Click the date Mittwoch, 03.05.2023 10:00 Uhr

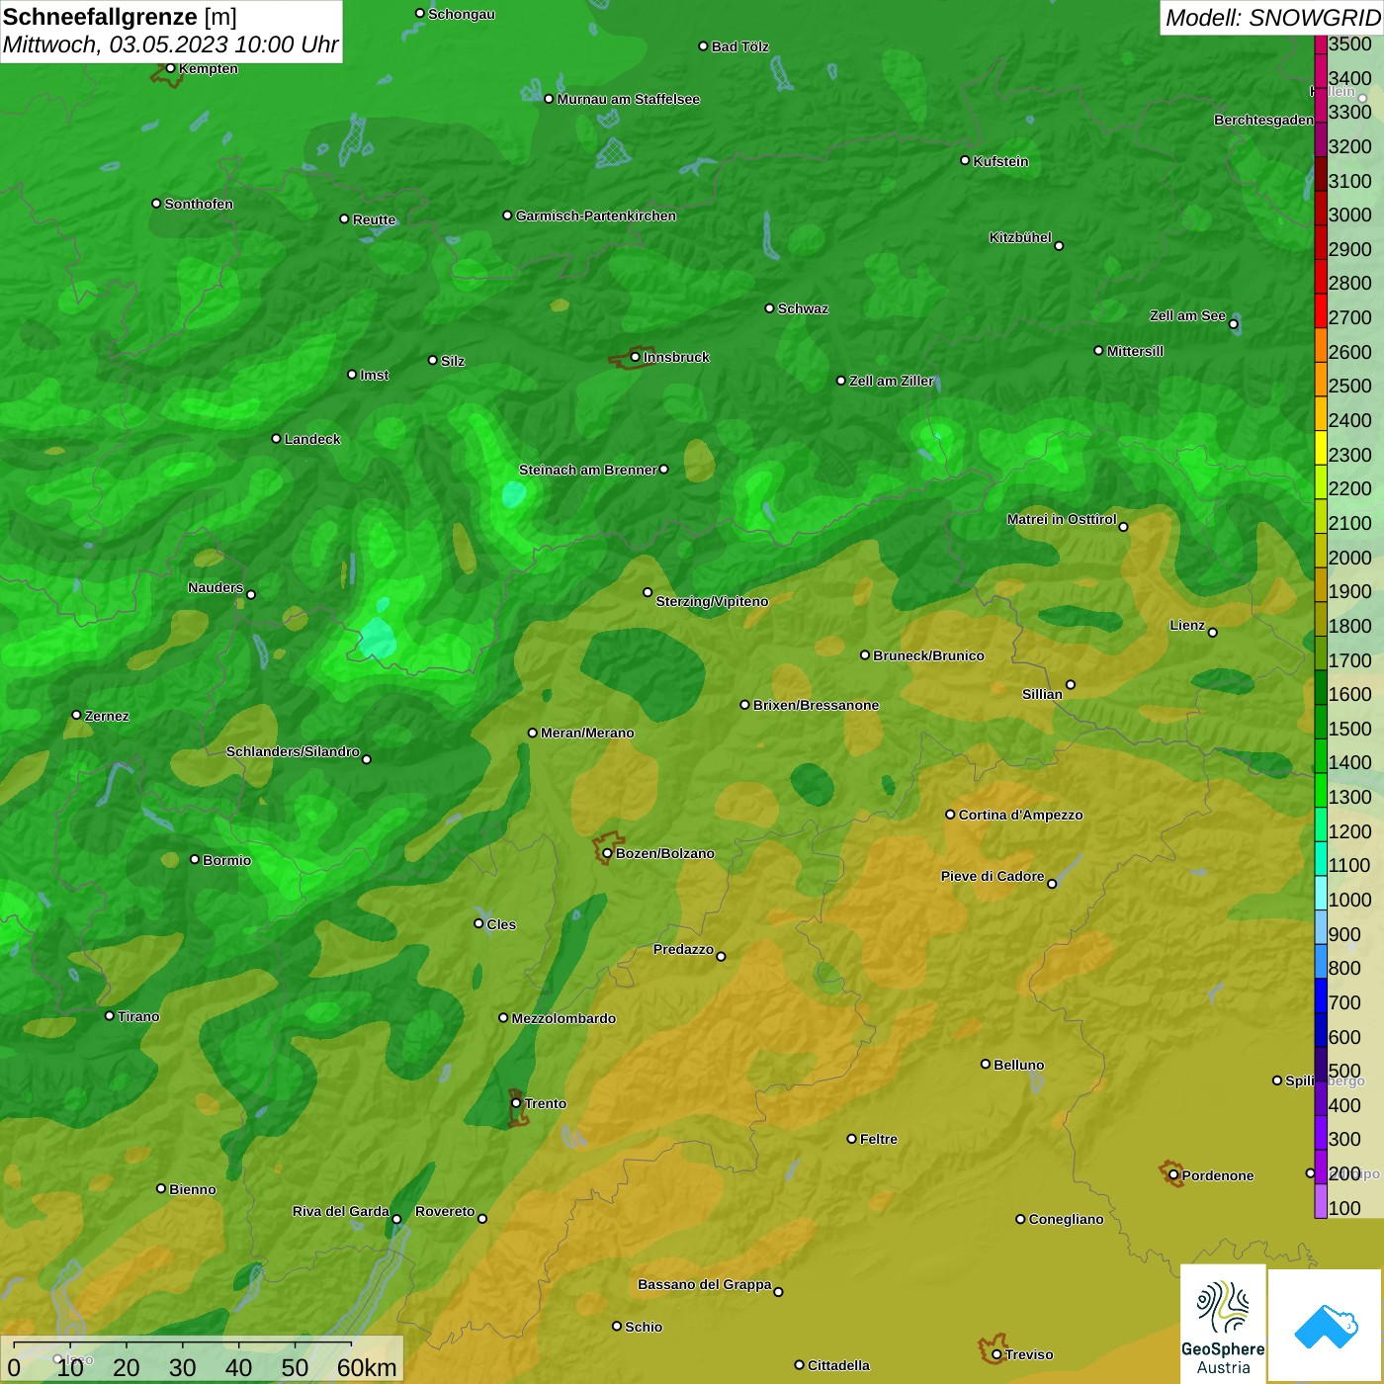click(170, 44)
